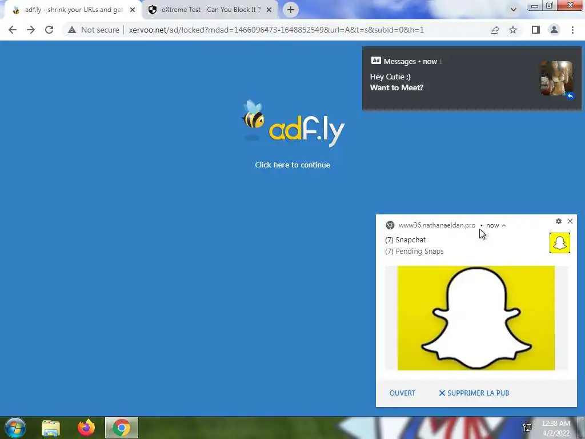Click the Chrome taskbar icon
The image size is (585, 439).
pos(122,428)
